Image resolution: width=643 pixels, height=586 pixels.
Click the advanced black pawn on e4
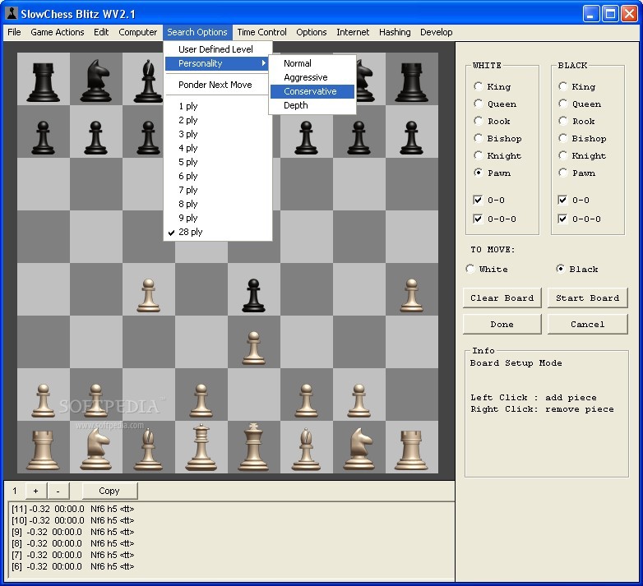pyautogui.click(x=253, y=295)
